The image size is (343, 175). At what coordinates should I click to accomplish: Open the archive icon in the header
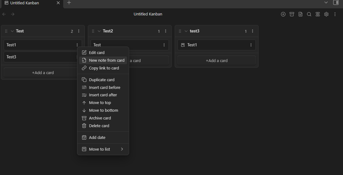[292, 14]
